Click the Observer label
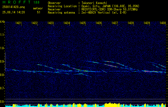Screen dimensions: 168x107 coord(54,3)
